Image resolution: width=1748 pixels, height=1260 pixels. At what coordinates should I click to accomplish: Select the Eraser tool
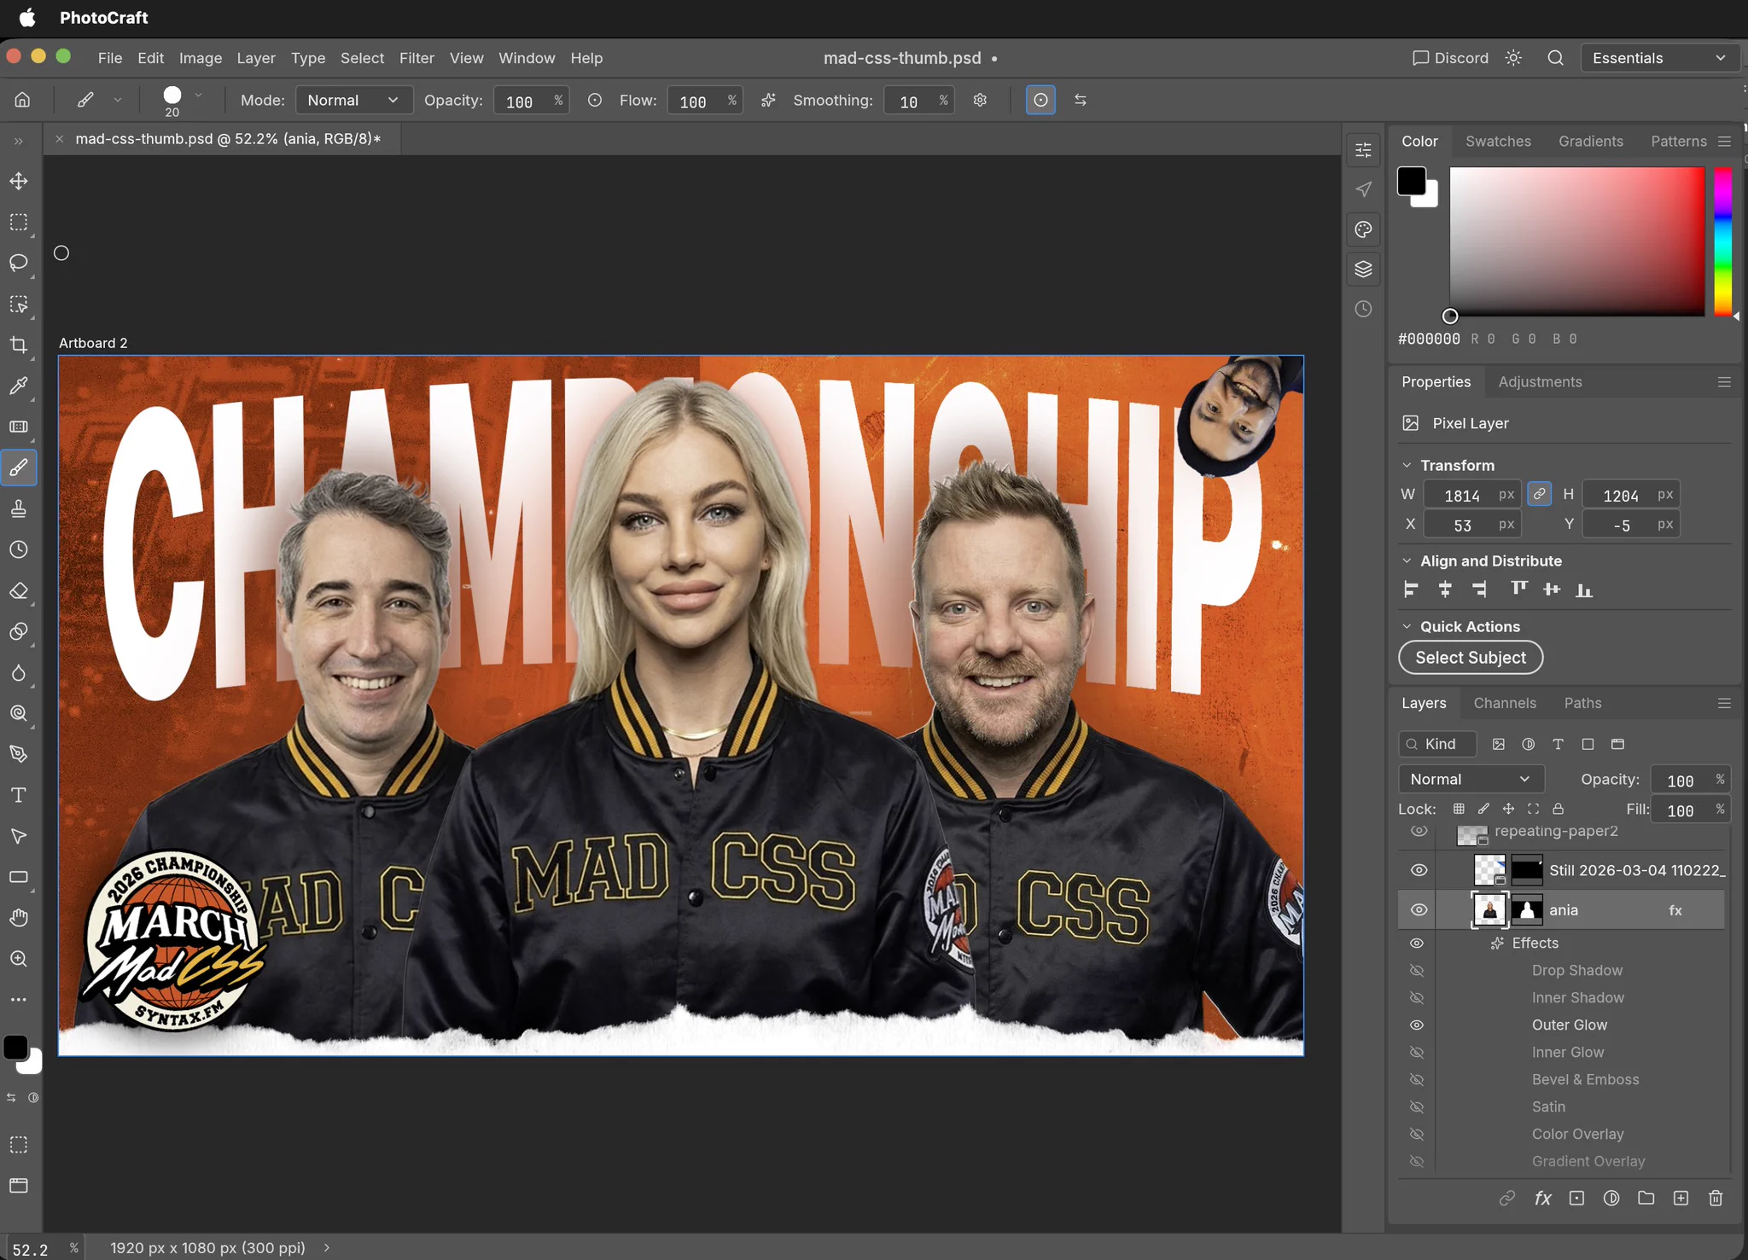tap(19, 590)
